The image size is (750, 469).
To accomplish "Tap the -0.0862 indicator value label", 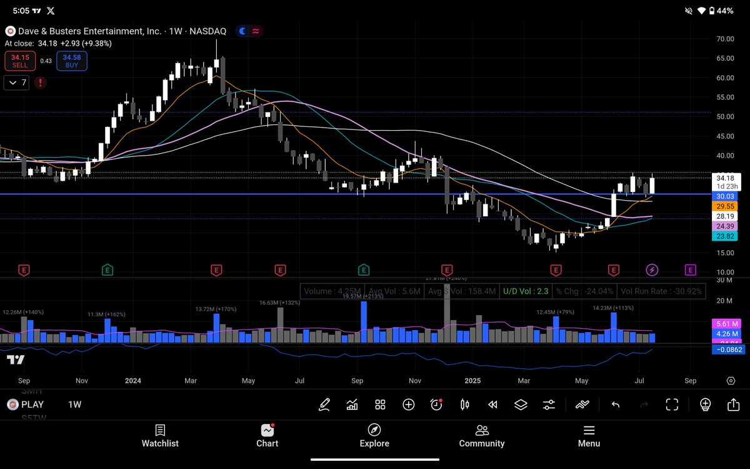I will pos(727,350).
